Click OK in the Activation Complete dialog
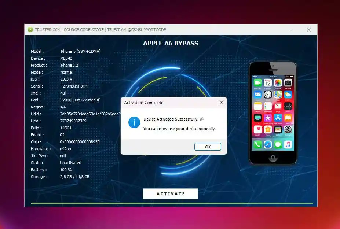The image size is (340, 229). point(208,147)
